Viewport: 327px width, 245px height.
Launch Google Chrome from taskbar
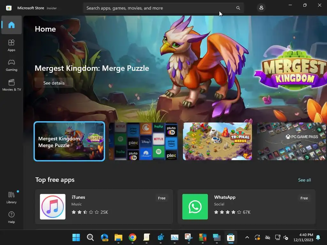pyautogui.click(x=133, y=237)
